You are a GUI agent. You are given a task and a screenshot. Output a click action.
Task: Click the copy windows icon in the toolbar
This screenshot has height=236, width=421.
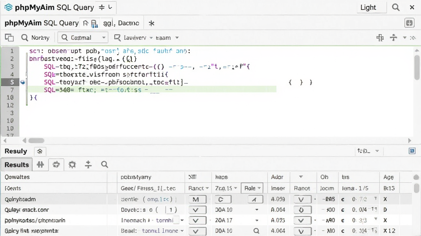click(x=9, y=38)
